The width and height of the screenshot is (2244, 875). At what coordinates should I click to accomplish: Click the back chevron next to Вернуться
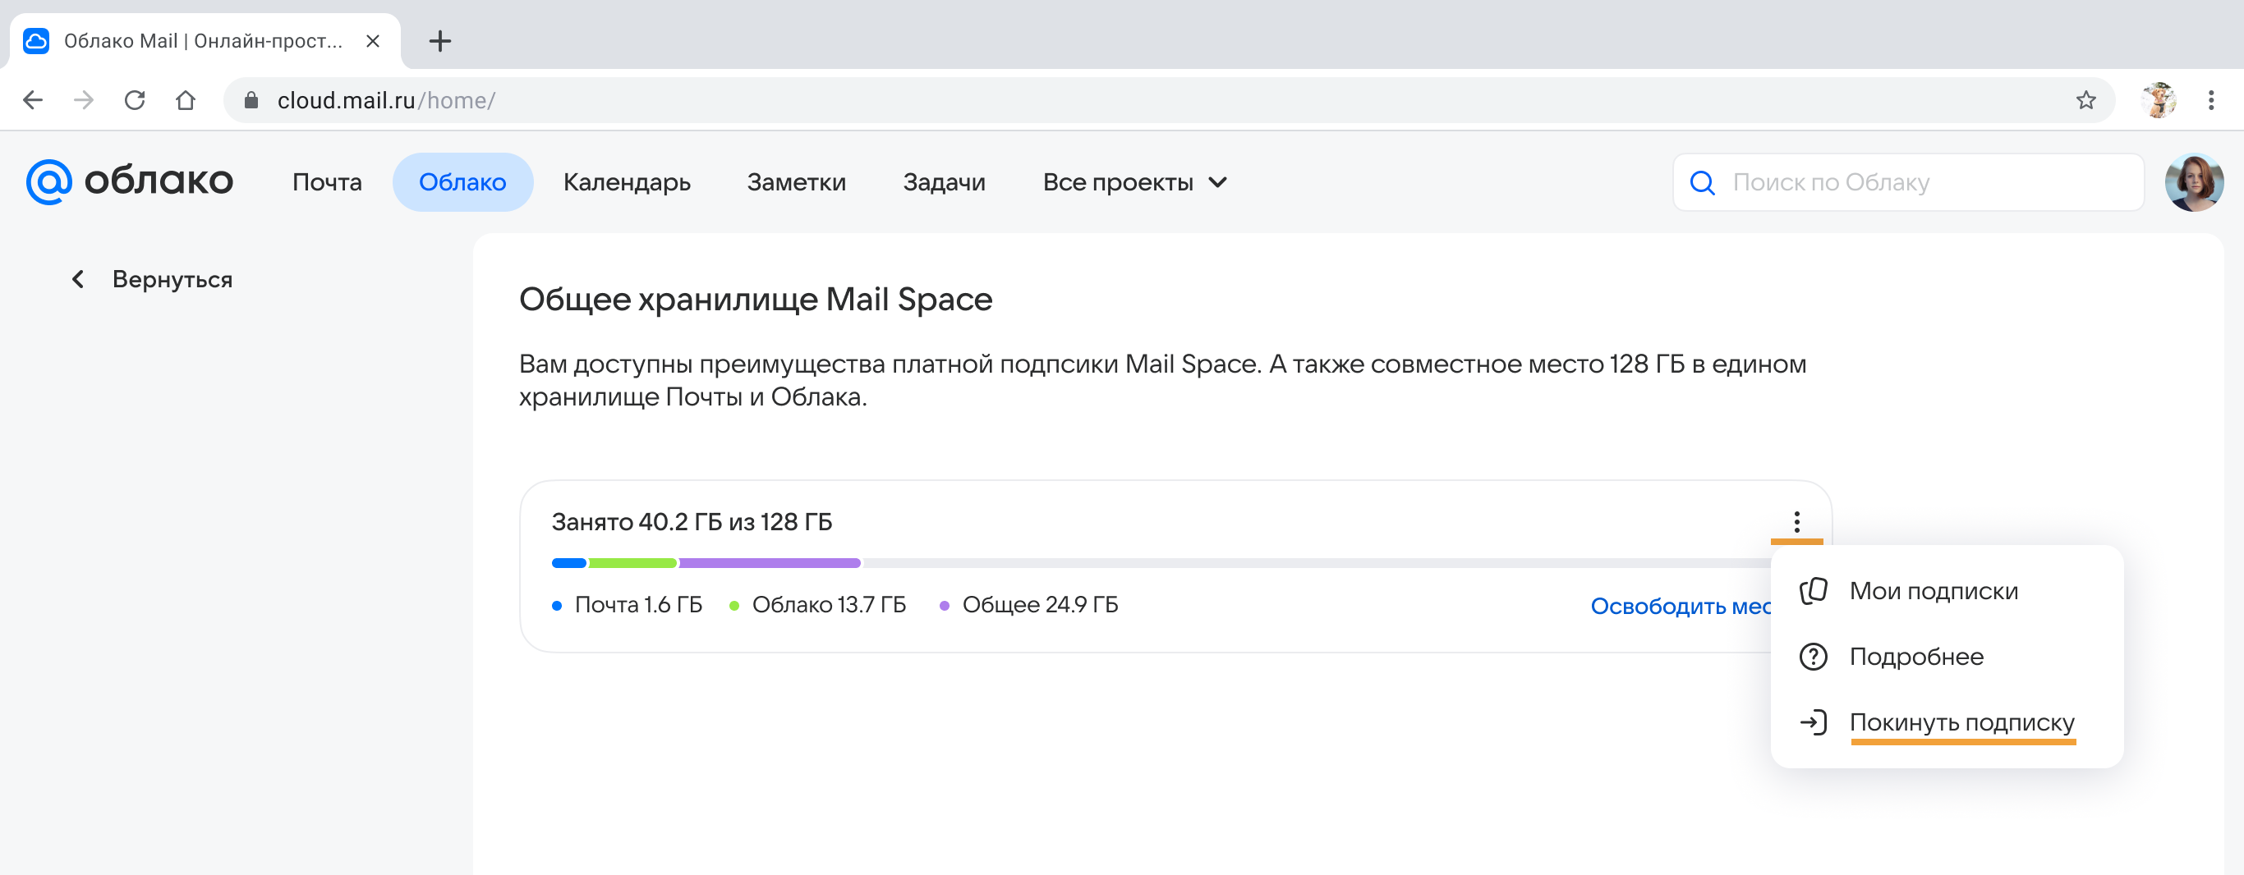coord(77,279)
